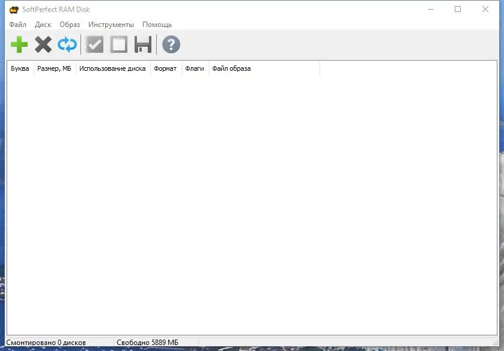Click the greyed empty square toolbar icon
This screenshot has width=504, height=351.
[119, 44]
